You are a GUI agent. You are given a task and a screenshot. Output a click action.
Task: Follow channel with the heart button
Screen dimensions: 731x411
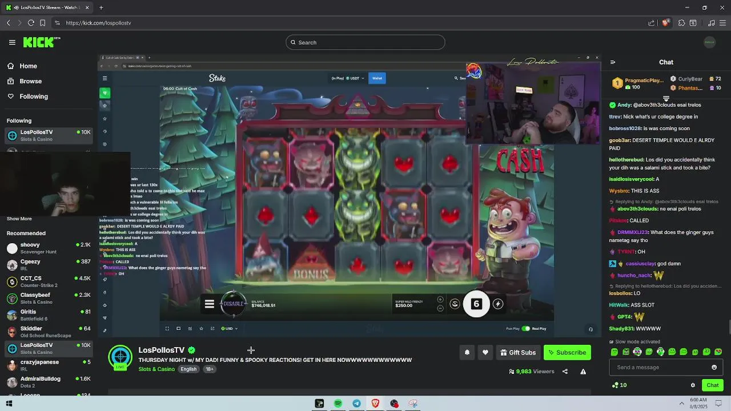pyautogui.click(x=485, y=353)
